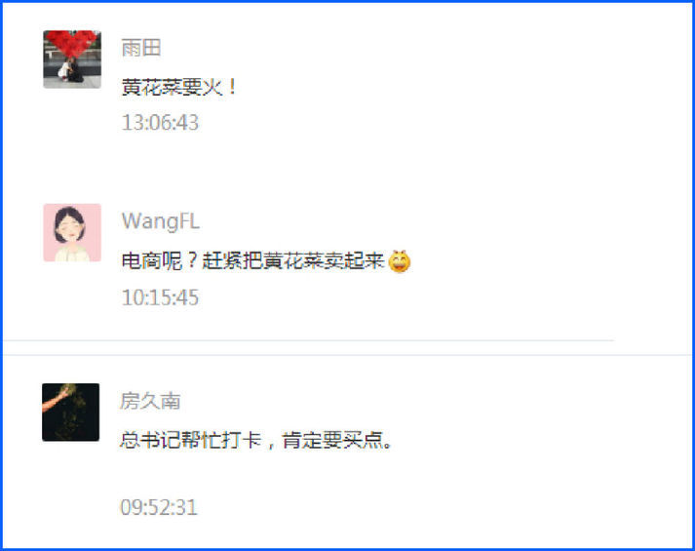Click the timestamp 09:52:31
This screenshot has height=551, width=695.
(x=159, y=507)
